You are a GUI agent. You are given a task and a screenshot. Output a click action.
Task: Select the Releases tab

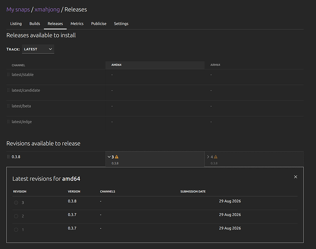[55, 23]
